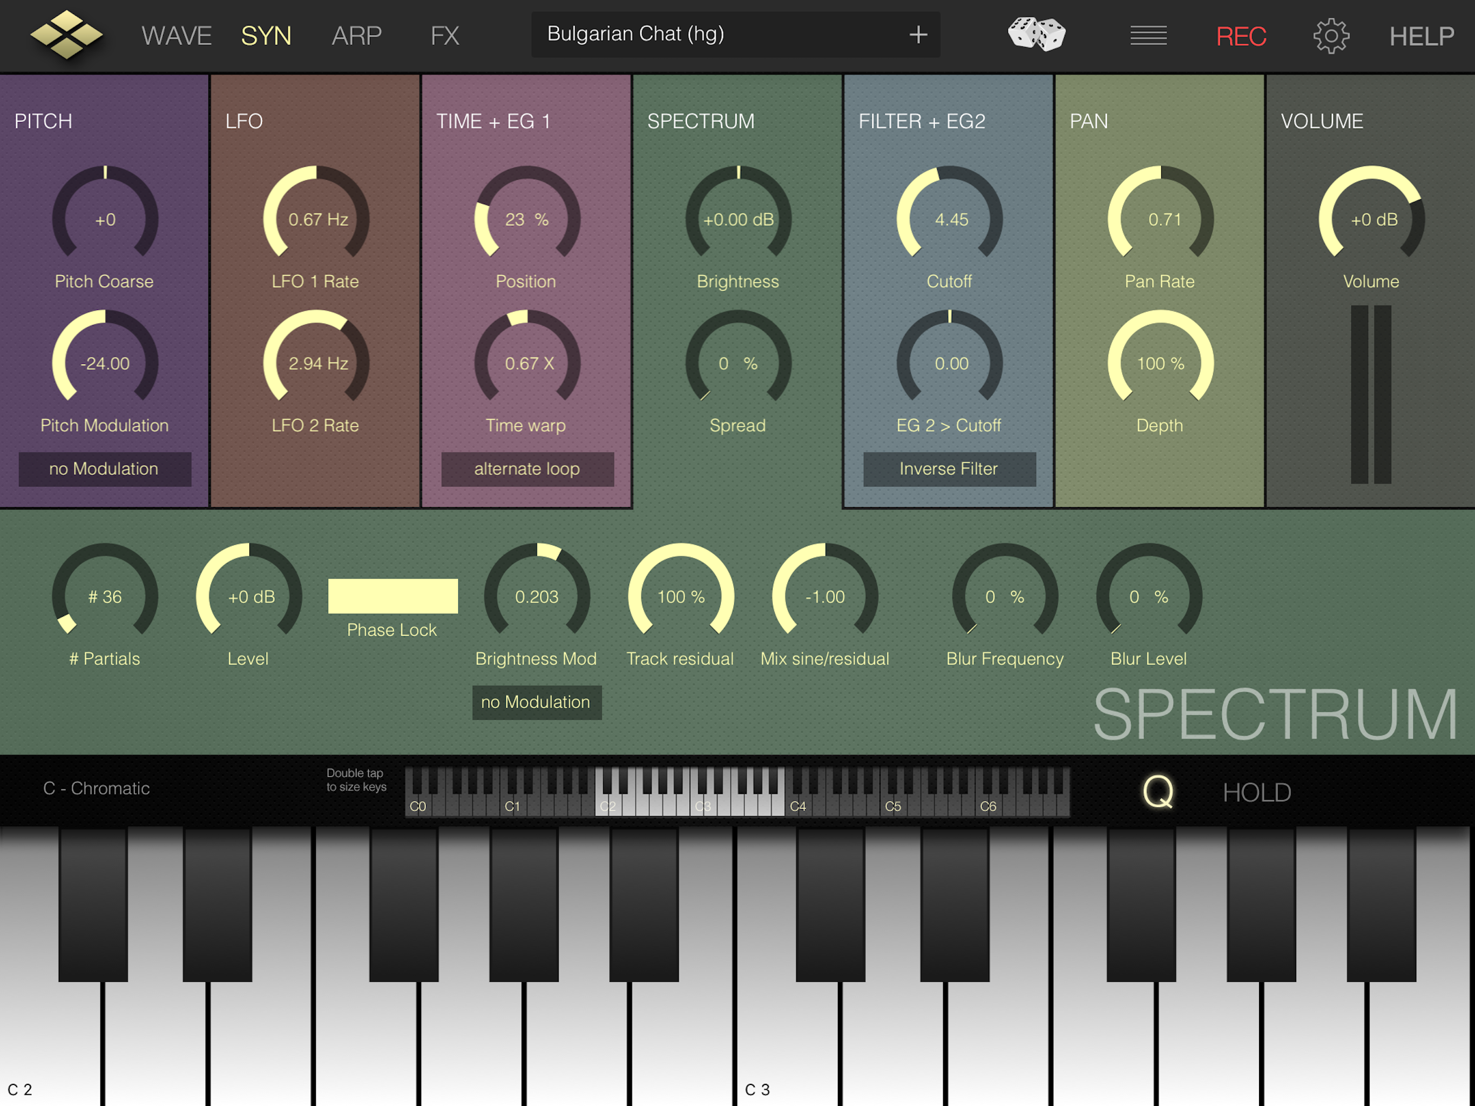Image resolution: width=1475 pixels, height=1106 pixels.
Task: Switch to the WAVE tab
Action: [176, 36]
